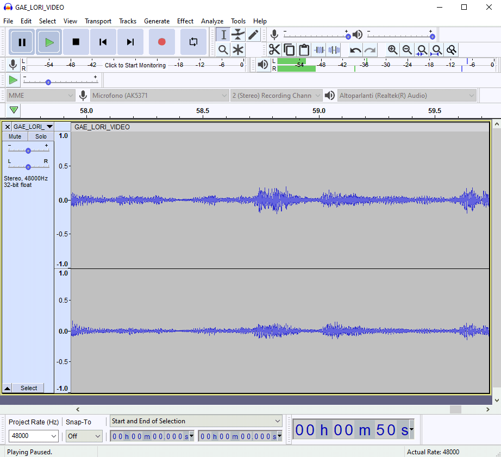Click Fit selection to width icon
Image resolution: width=501 pixels, height=457 pixels.
[422, 50]
